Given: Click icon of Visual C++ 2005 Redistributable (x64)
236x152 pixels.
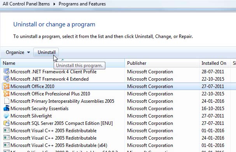Looking at the screenshot, I should point(7,145).
